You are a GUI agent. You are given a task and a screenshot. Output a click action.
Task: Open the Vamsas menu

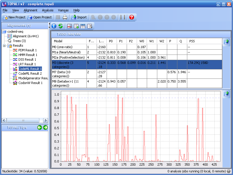coord(63,10)
